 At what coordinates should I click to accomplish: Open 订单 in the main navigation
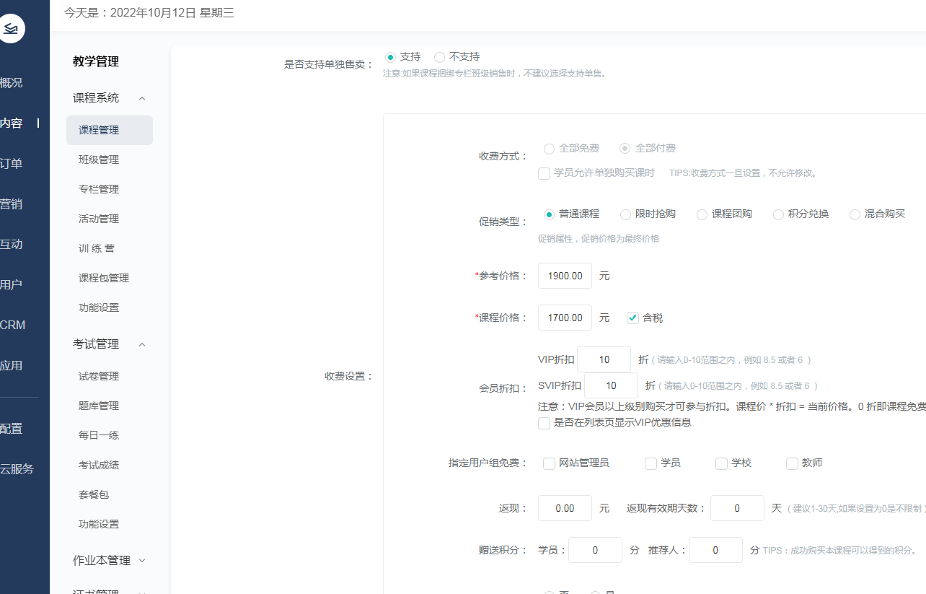tap(12, 164)
